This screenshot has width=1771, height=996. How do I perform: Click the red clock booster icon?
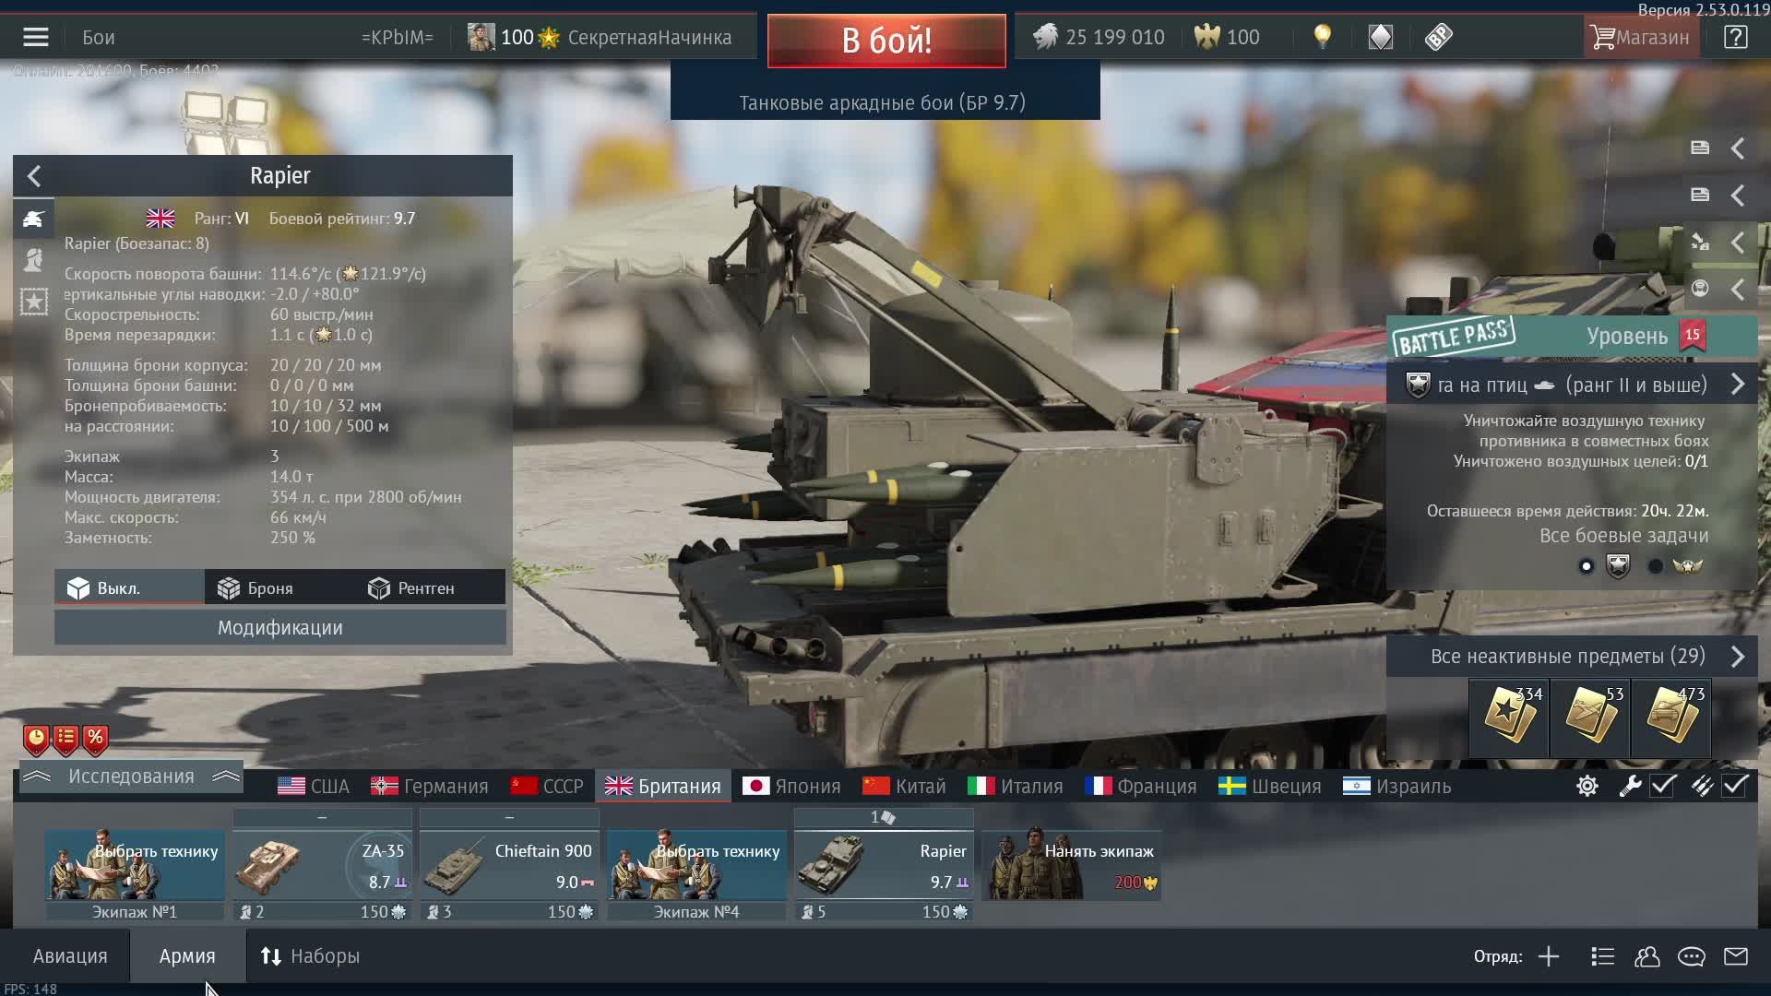pos(36,738)
